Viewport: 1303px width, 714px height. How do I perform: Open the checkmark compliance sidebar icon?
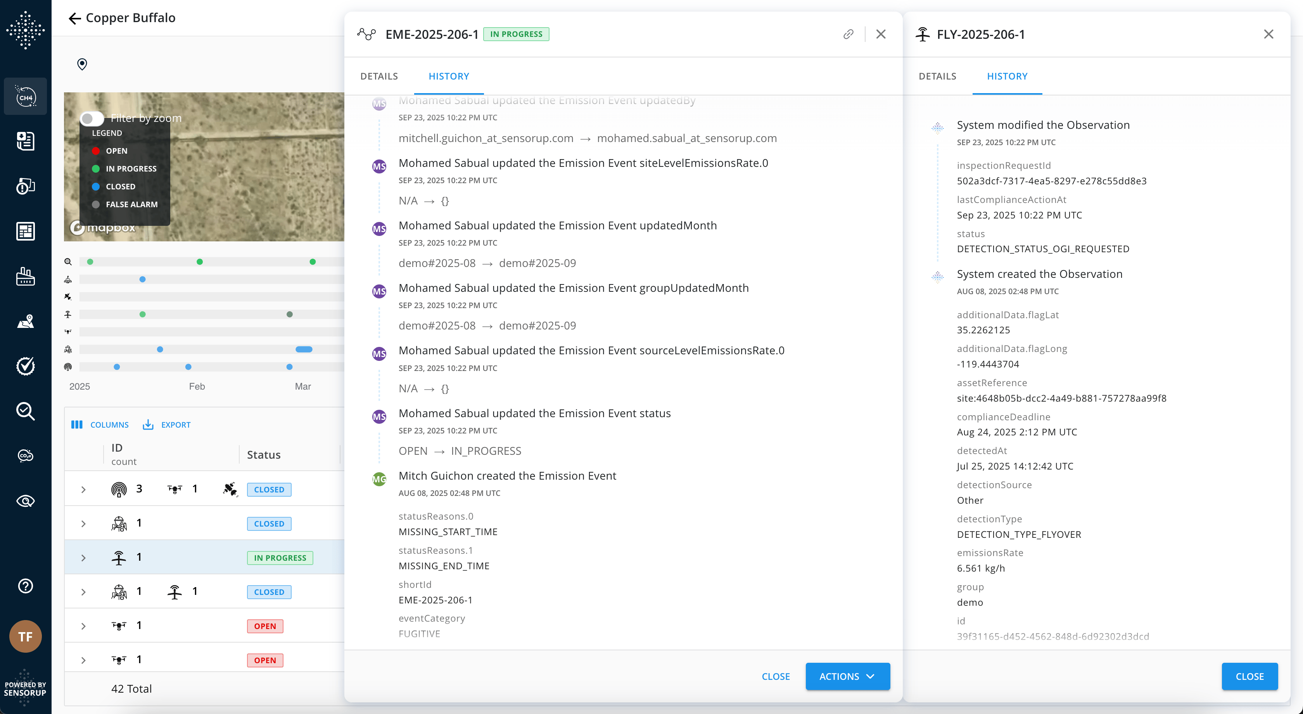[25, 366]
